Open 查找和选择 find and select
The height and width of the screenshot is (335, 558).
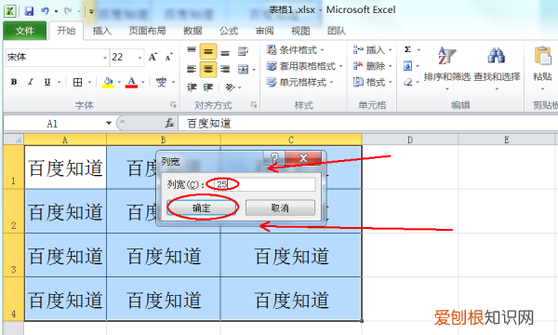(497, 68)
